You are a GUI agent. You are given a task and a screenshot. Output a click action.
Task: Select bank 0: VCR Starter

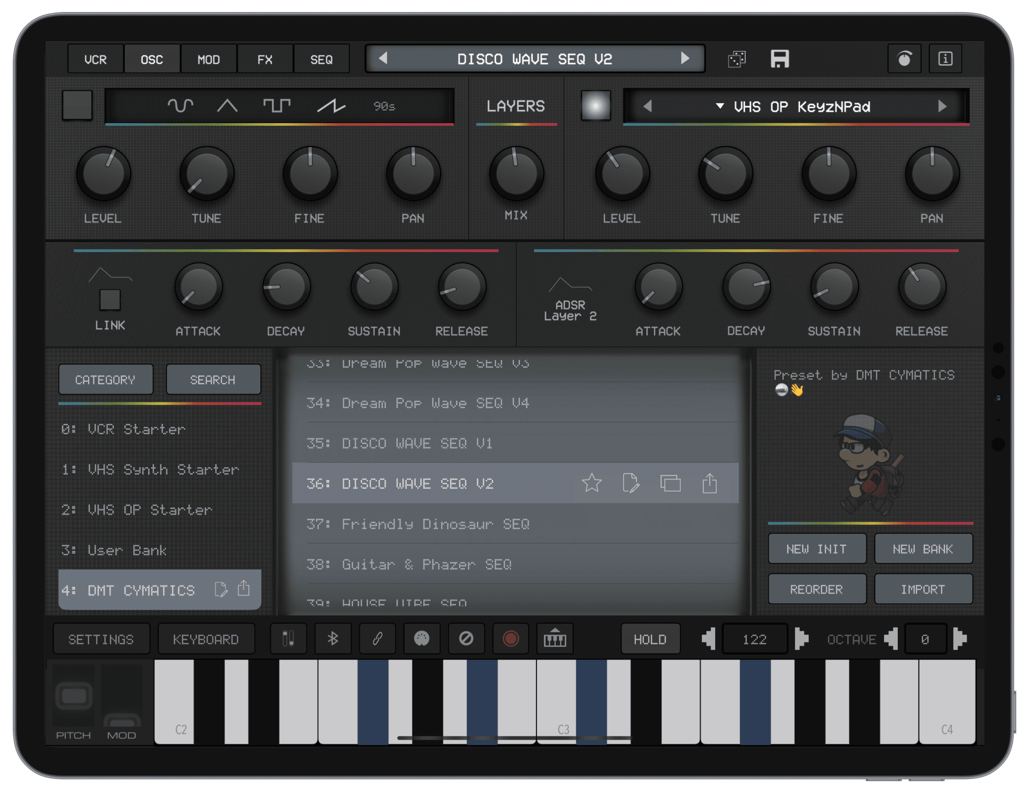pyautogui.click(x=160, y=429)
